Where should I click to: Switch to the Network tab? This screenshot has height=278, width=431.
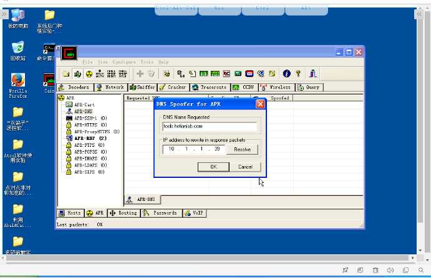pos(111,87)
